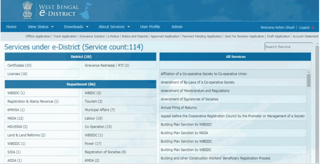Open Building Plan Sanction by NKDA
320x164 pixels.
[233, 133]
